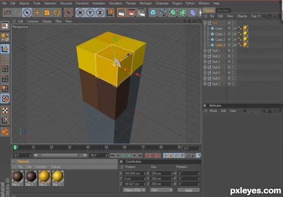Select the Mat.2 yellow material
Image resolution: width=283 pixels, height=197 pixels.
(x=44, y=179)
